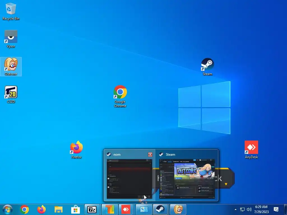Click the Show Desktop strip
This screenshot has height=215, width=287.
click(286, 209)
